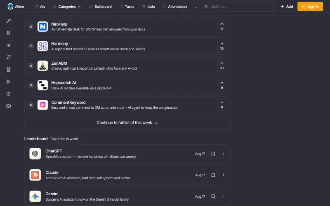The image size is (330, 206).
Task: Open the NiroHelp title link
Action: pos(59,24)
